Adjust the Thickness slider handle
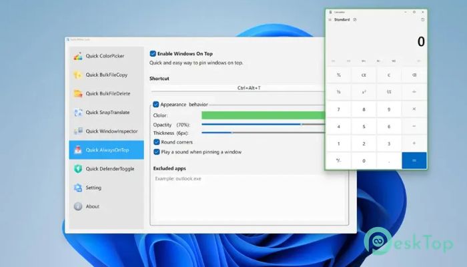467x267 pixels. click(x=232, y=133)
